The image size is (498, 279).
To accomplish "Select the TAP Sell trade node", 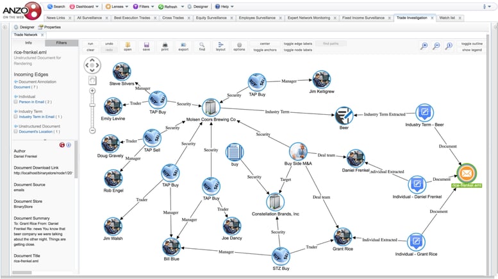I will pos(152,138).
